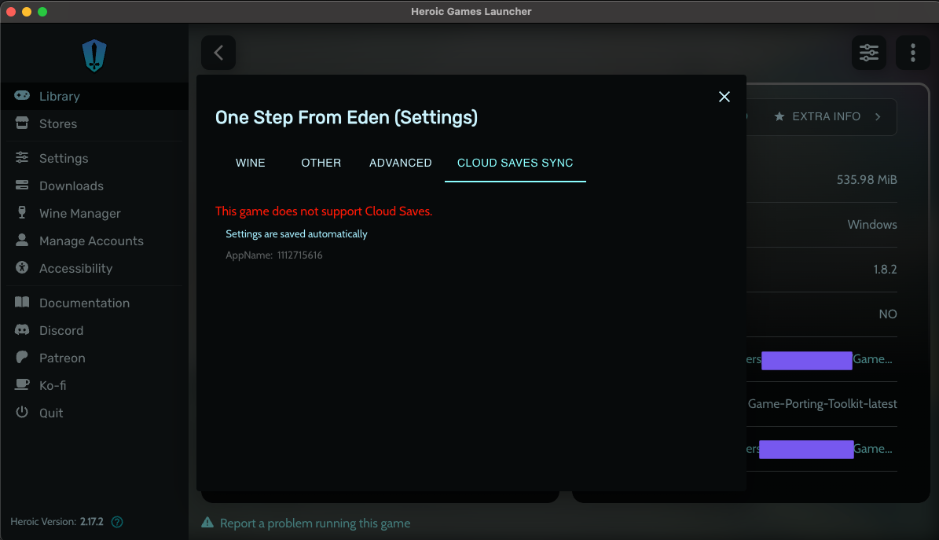Click 'Settings are saved automatically' text
Image resolution: width=939 pixels, height=540 pixels.
(296, 233)
